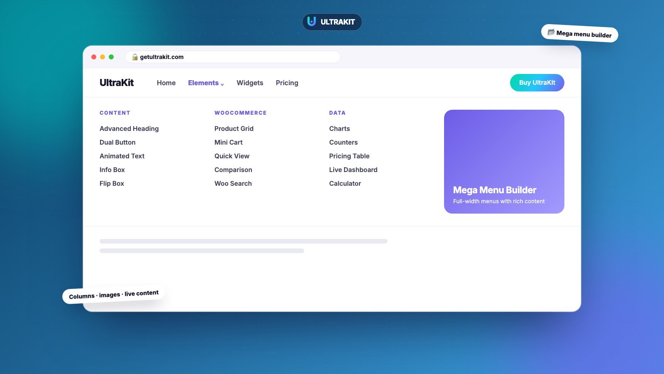Select the getultrakit.com address bar
This screenshot has width=664, height=374.
[x=233, y=57]
